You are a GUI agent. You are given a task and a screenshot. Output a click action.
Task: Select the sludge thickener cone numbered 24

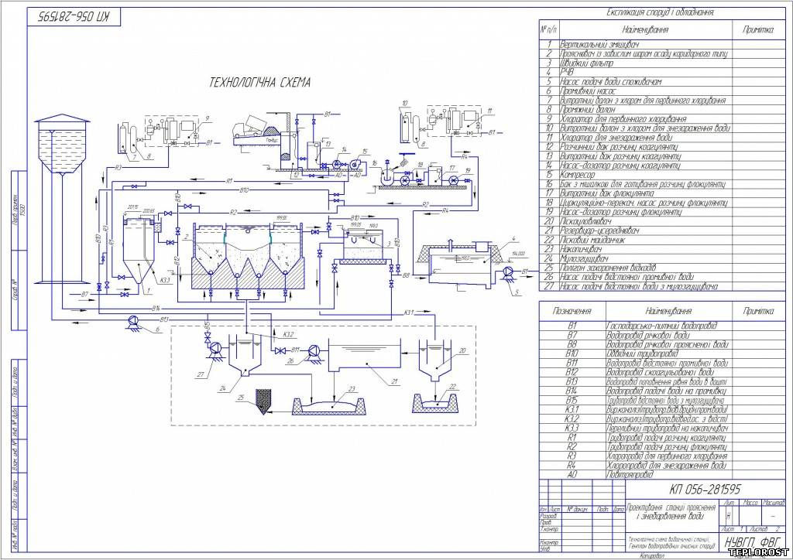coord(245,357)
